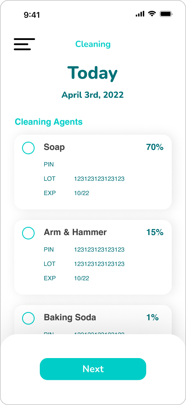Tap the Wi-Fi status icon
Image resolution: width=186 pixels, height=405 pixels.
pos(152,14)
